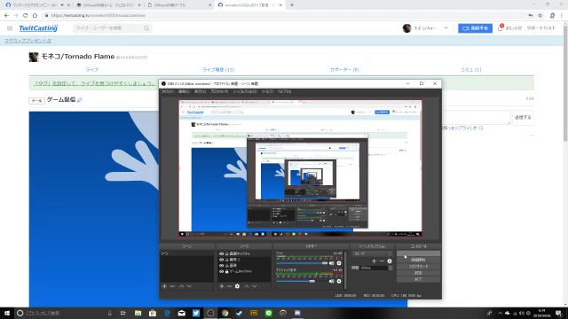Move scene up with Scenes panel up arrow

pos(181,286)
